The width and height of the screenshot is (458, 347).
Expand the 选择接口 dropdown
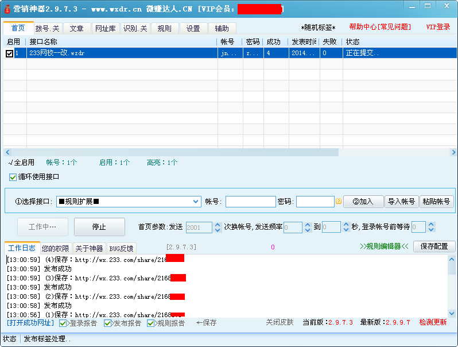pyautogui.click(x=195, y=202)
